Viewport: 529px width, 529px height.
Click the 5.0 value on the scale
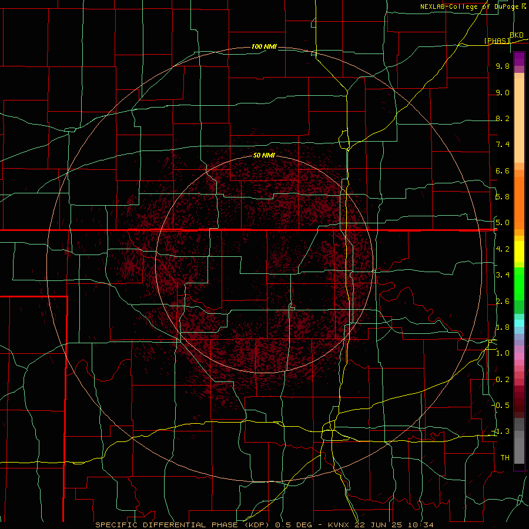[x=503, y=223]
